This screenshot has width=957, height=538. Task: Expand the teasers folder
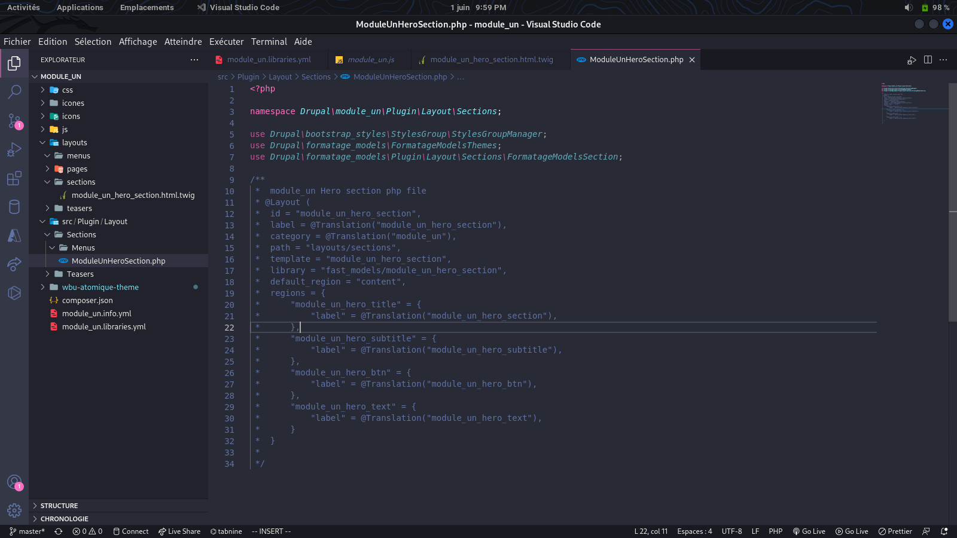coord(118,209)
